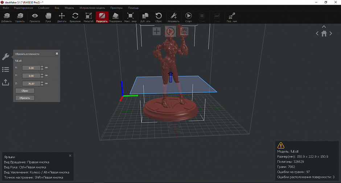Open the Поддержка supports tool
The width and height of the screenshot is (341, 183).
[115, 17]
